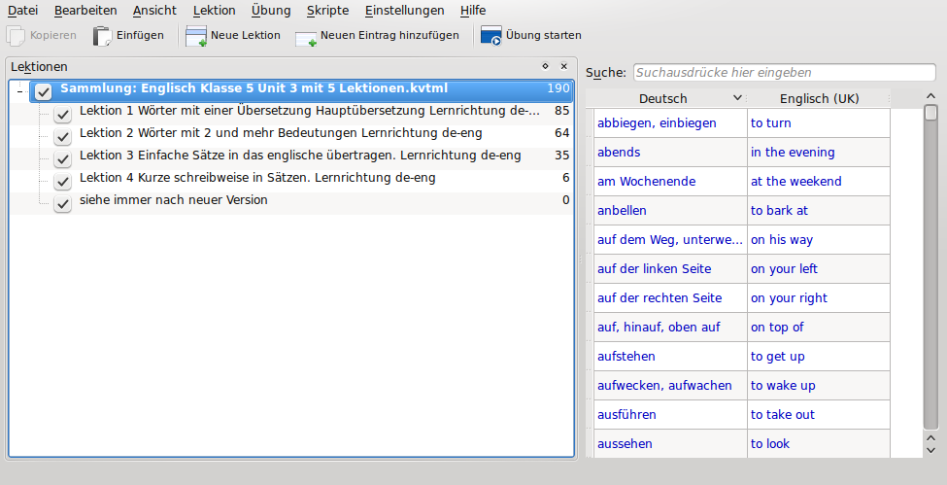Click the Suche input field
Viewport: 947px width, 485px height.
[x=784, y=73]
